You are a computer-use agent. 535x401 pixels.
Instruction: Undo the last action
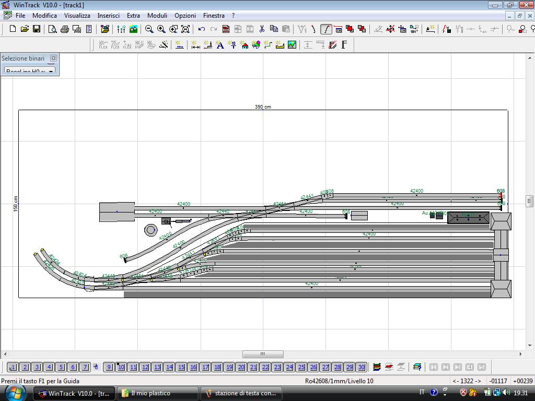tap(202, 29)
